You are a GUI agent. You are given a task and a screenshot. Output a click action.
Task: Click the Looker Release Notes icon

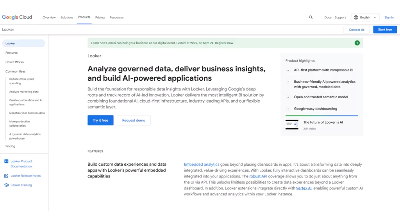pos(6,176)
